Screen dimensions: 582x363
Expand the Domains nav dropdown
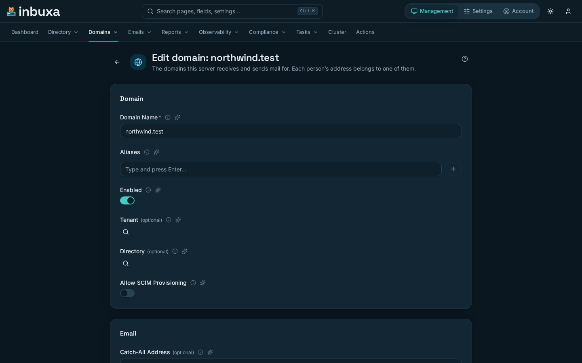[x=103, y=32]
